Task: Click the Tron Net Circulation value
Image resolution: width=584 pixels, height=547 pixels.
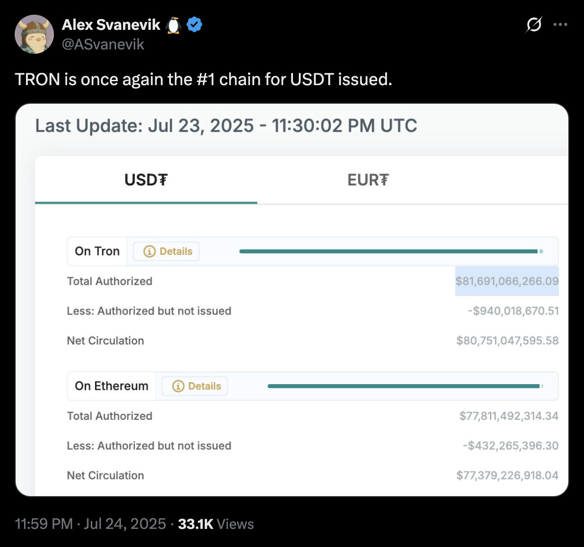Action: pyautogui.click(x=507, y=341)
